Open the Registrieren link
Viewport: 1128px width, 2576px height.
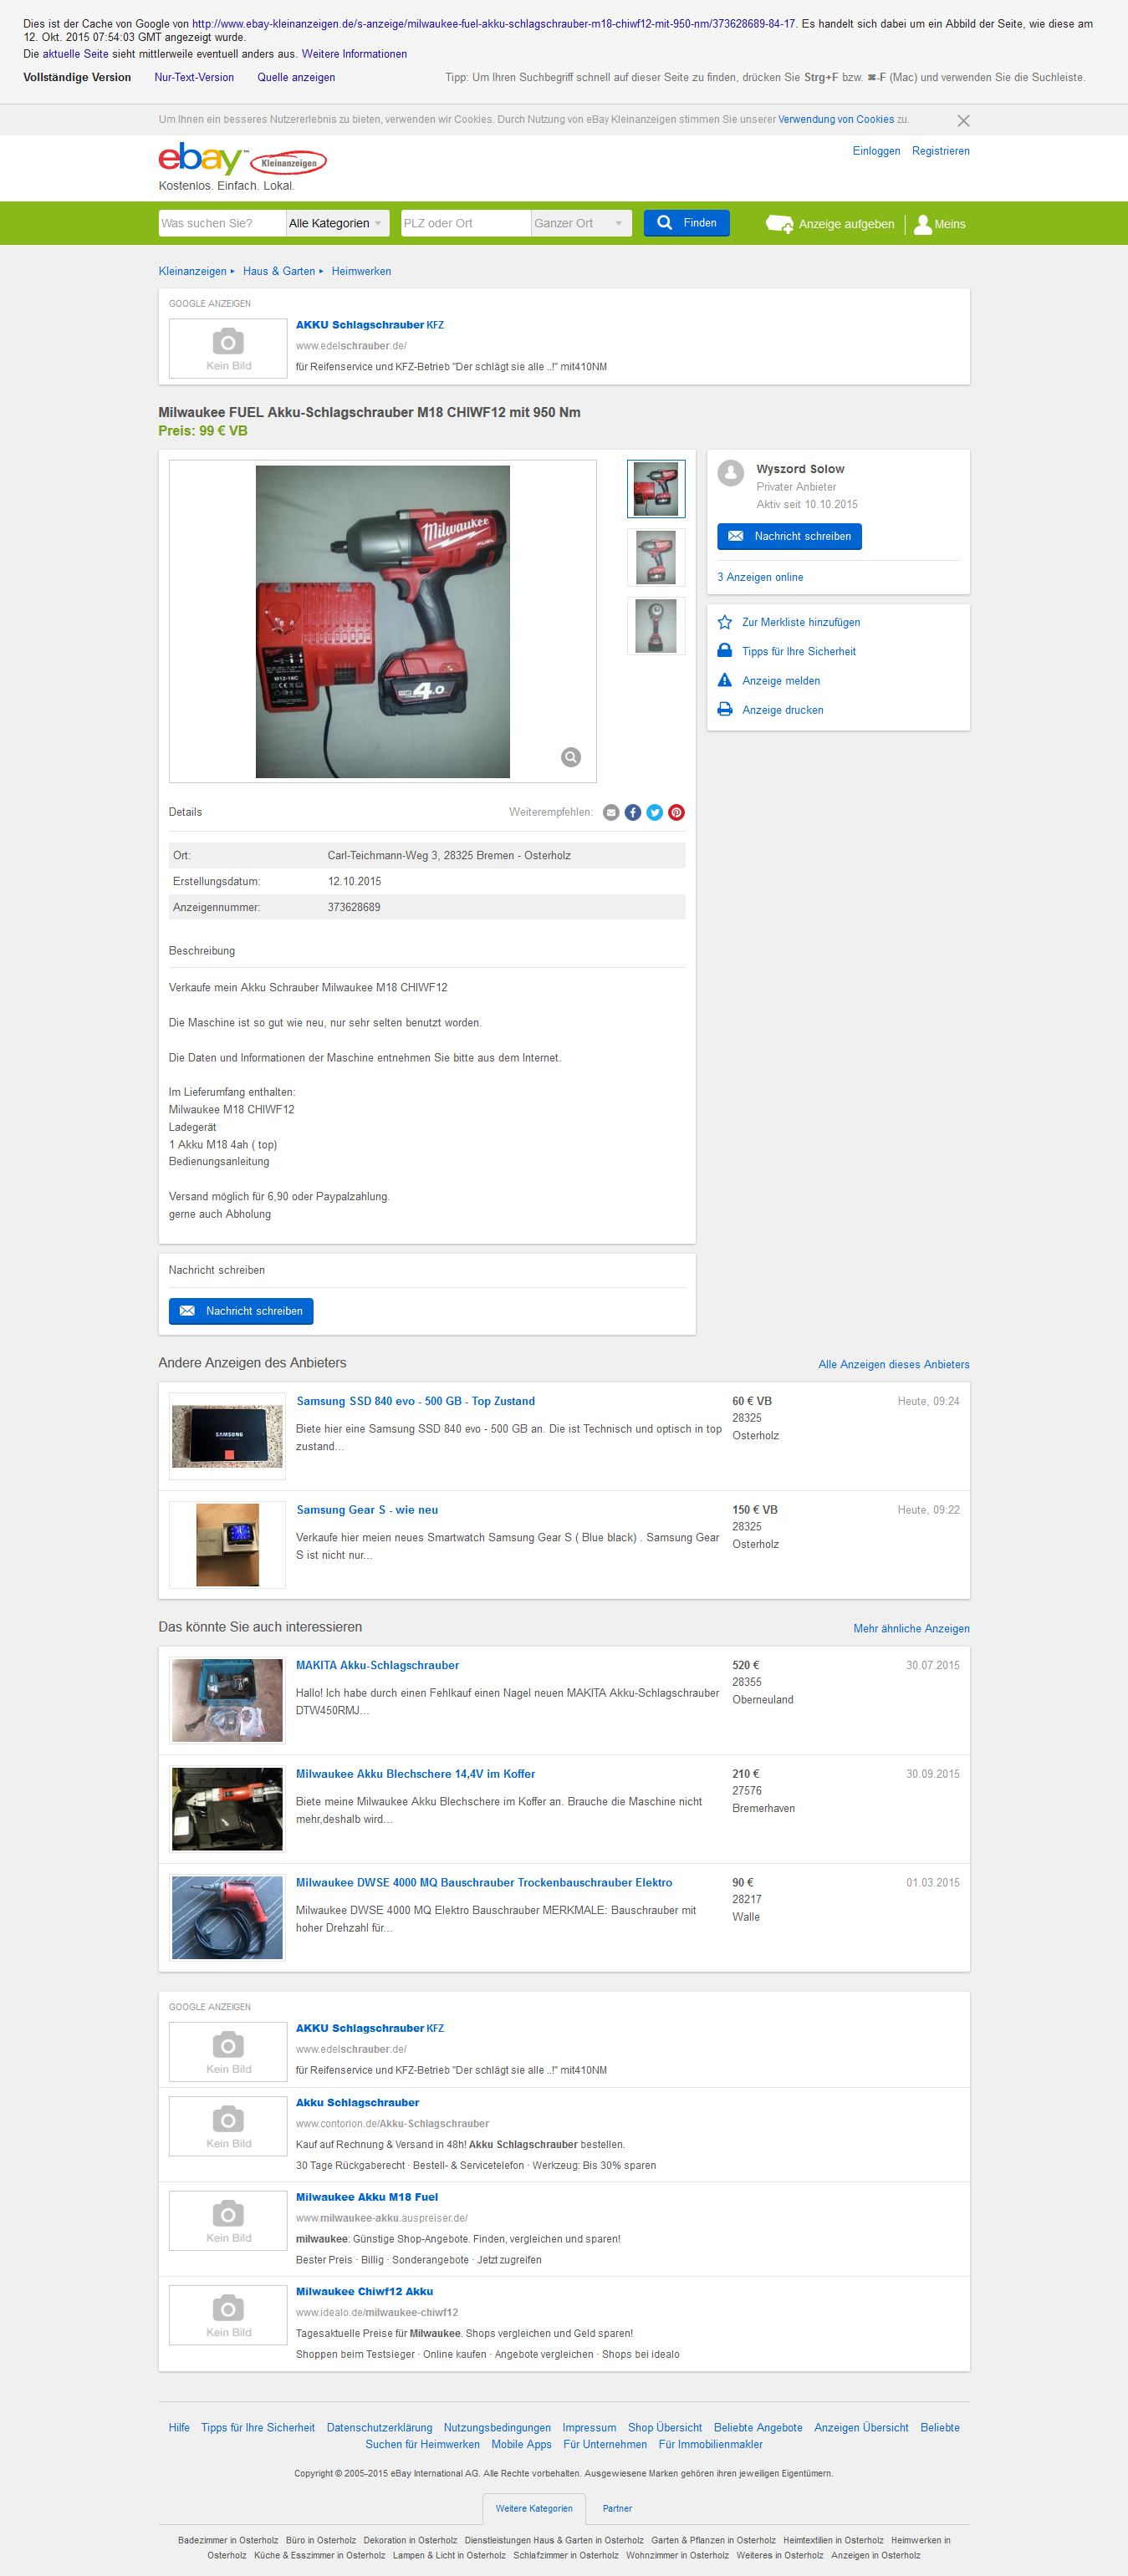[x=940, y=151]
